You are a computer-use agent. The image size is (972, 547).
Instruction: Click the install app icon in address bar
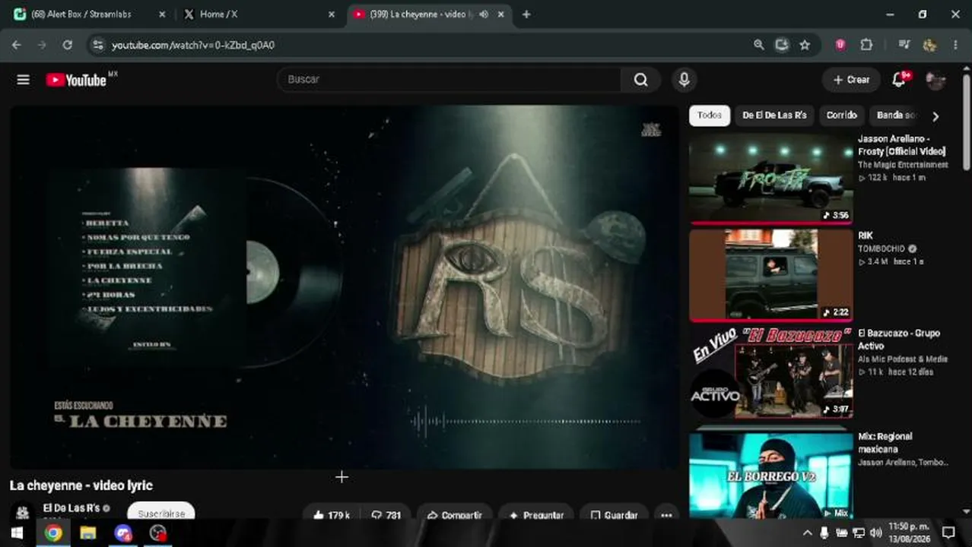(x=781, y=45)
